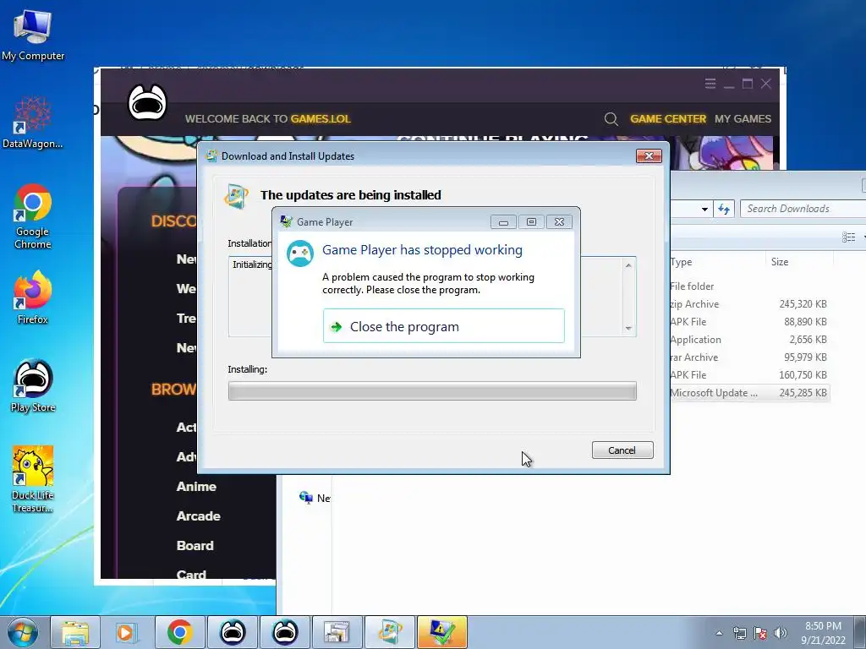Click the network tray icon
Image resolution: width=866 pixels, height=649 pixels.
click(x=739, y=633)
